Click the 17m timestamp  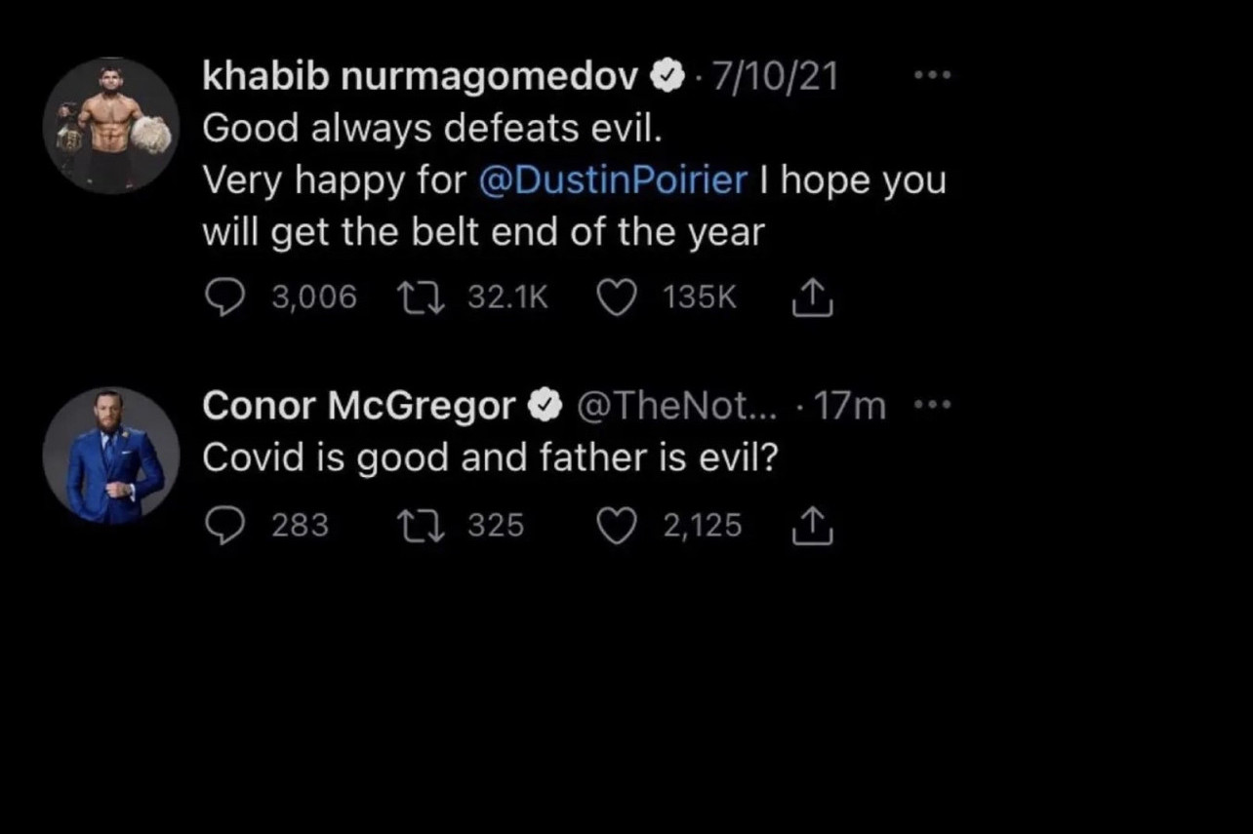pos(849,406)
